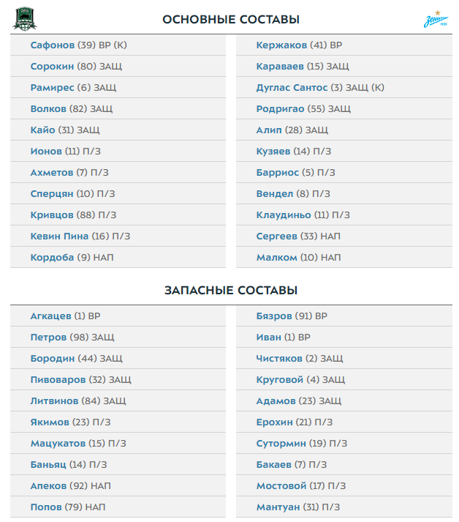Click the Запасные составы heading
The height and width of the screenshot is (522, 459).
pyautogui.click(x=230, y=291)
